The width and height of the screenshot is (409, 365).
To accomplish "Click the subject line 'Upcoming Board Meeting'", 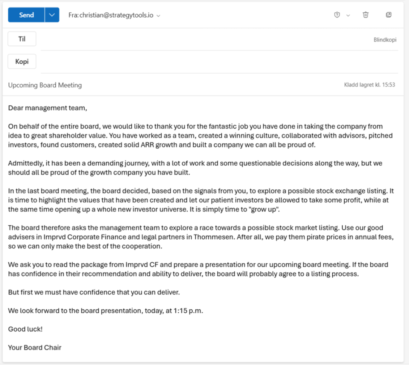I will (x=45, y=85).
